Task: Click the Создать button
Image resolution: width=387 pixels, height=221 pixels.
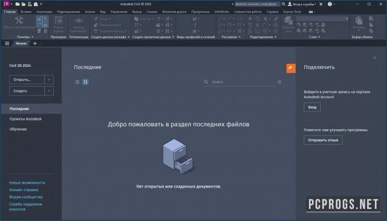Action: [27, 91]
